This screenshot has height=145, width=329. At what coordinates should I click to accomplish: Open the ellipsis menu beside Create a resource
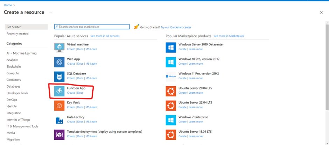(x=51, y=12)
